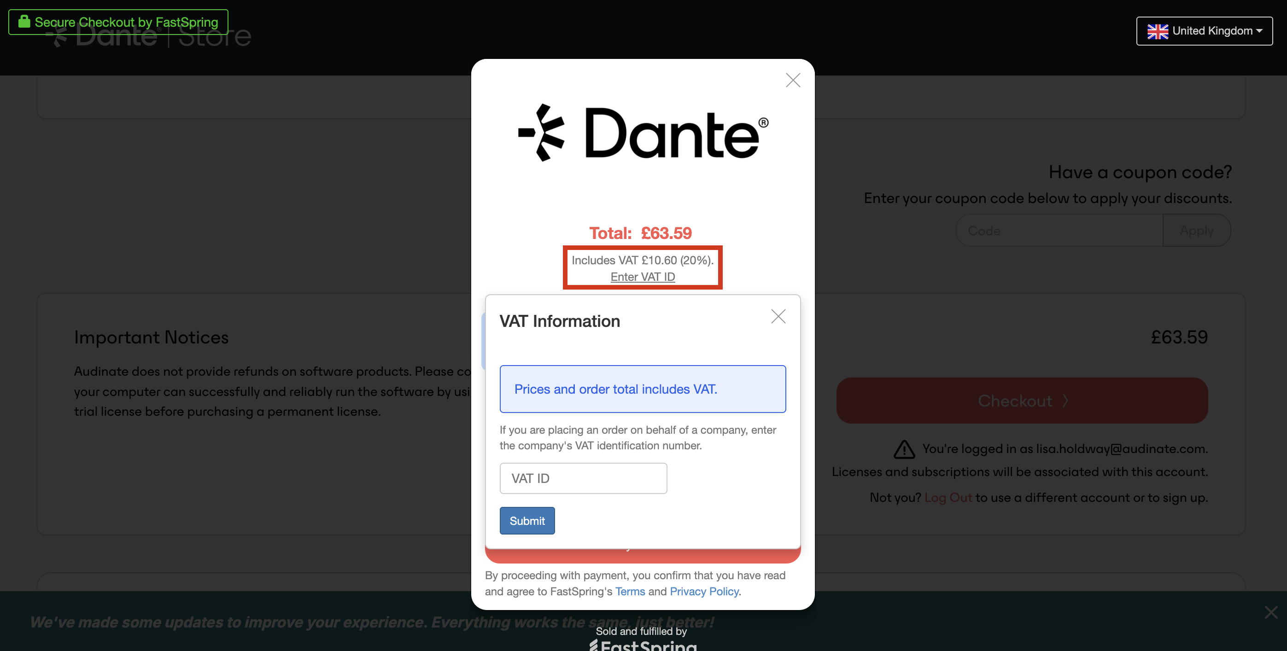The height and width of the screenshot is (651, 1287).
Task: Dismiss the updates notification banner
Action: point(1270,612)
